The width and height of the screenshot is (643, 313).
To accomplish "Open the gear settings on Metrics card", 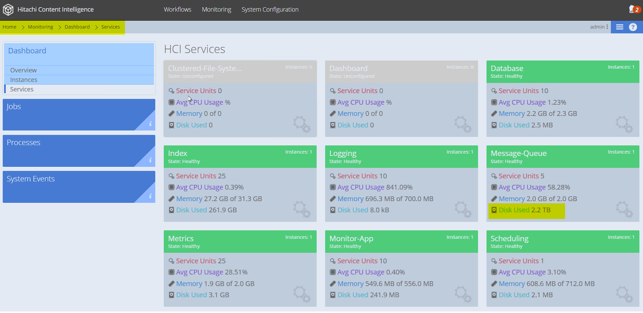I will point(302,294).
